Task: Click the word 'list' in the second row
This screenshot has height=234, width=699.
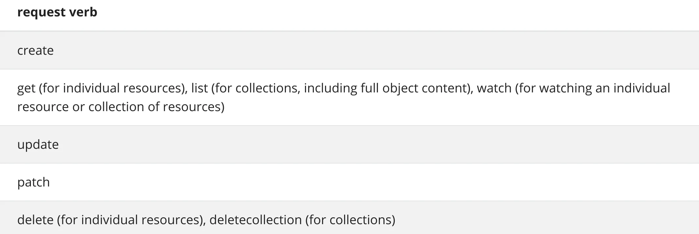Action: (x=199, y=88)
